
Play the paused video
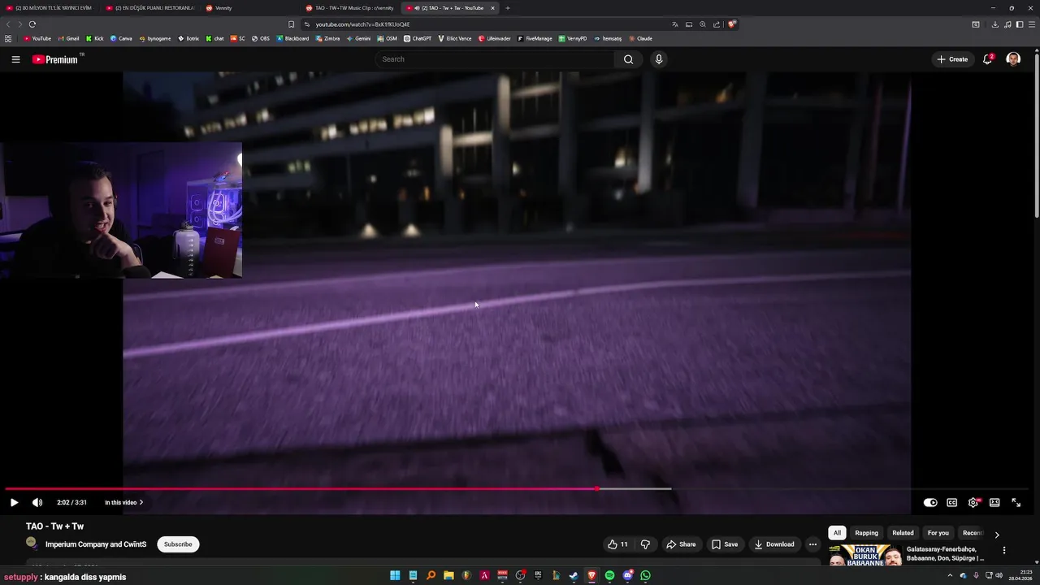click(14, 503)
